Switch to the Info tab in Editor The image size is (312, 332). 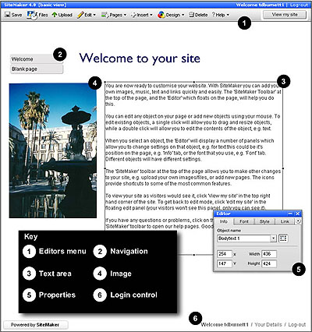tap(224, 221)
